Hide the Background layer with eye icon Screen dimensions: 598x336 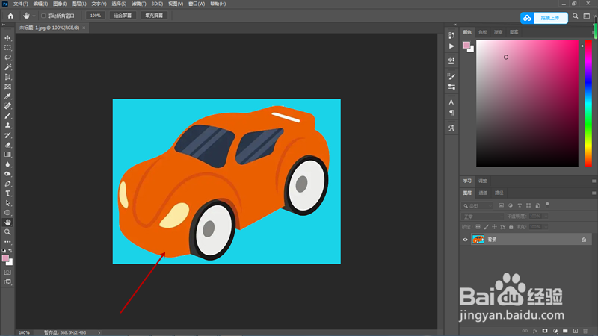coord(465,240)
